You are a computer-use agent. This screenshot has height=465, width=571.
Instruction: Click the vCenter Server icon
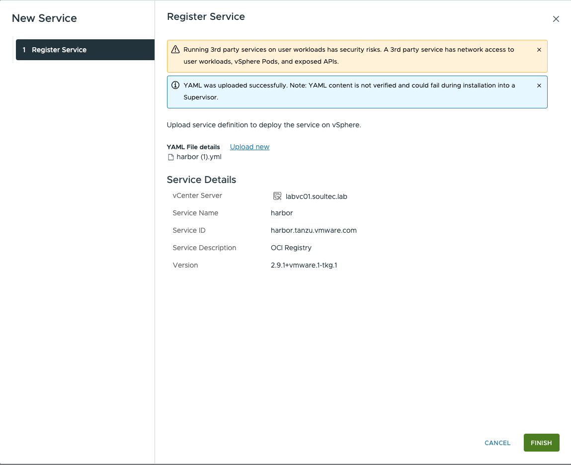[x=277, y=196]
